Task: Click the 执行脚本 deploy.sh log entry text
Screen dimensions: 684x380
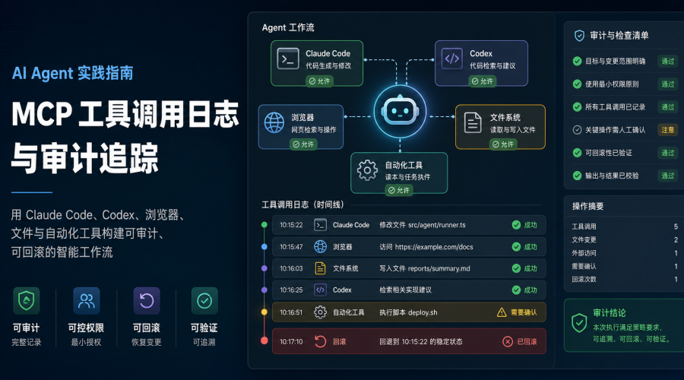Action: click(408, 312)
